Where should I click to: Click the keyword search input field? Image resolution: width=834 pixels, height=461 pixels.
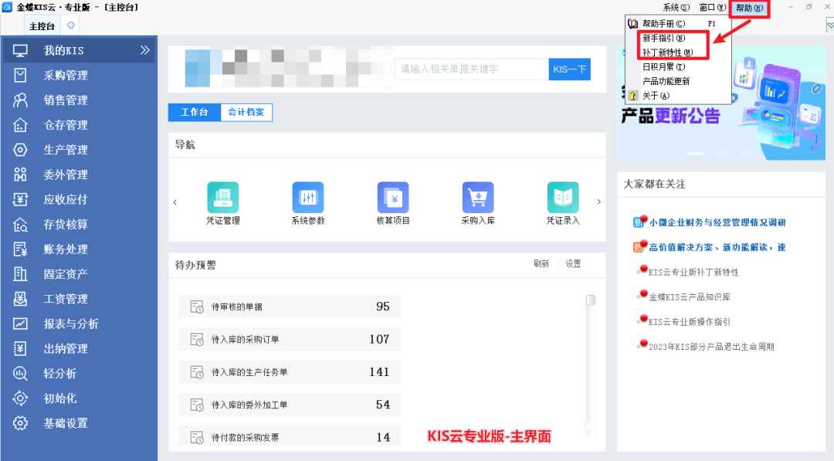471,69
